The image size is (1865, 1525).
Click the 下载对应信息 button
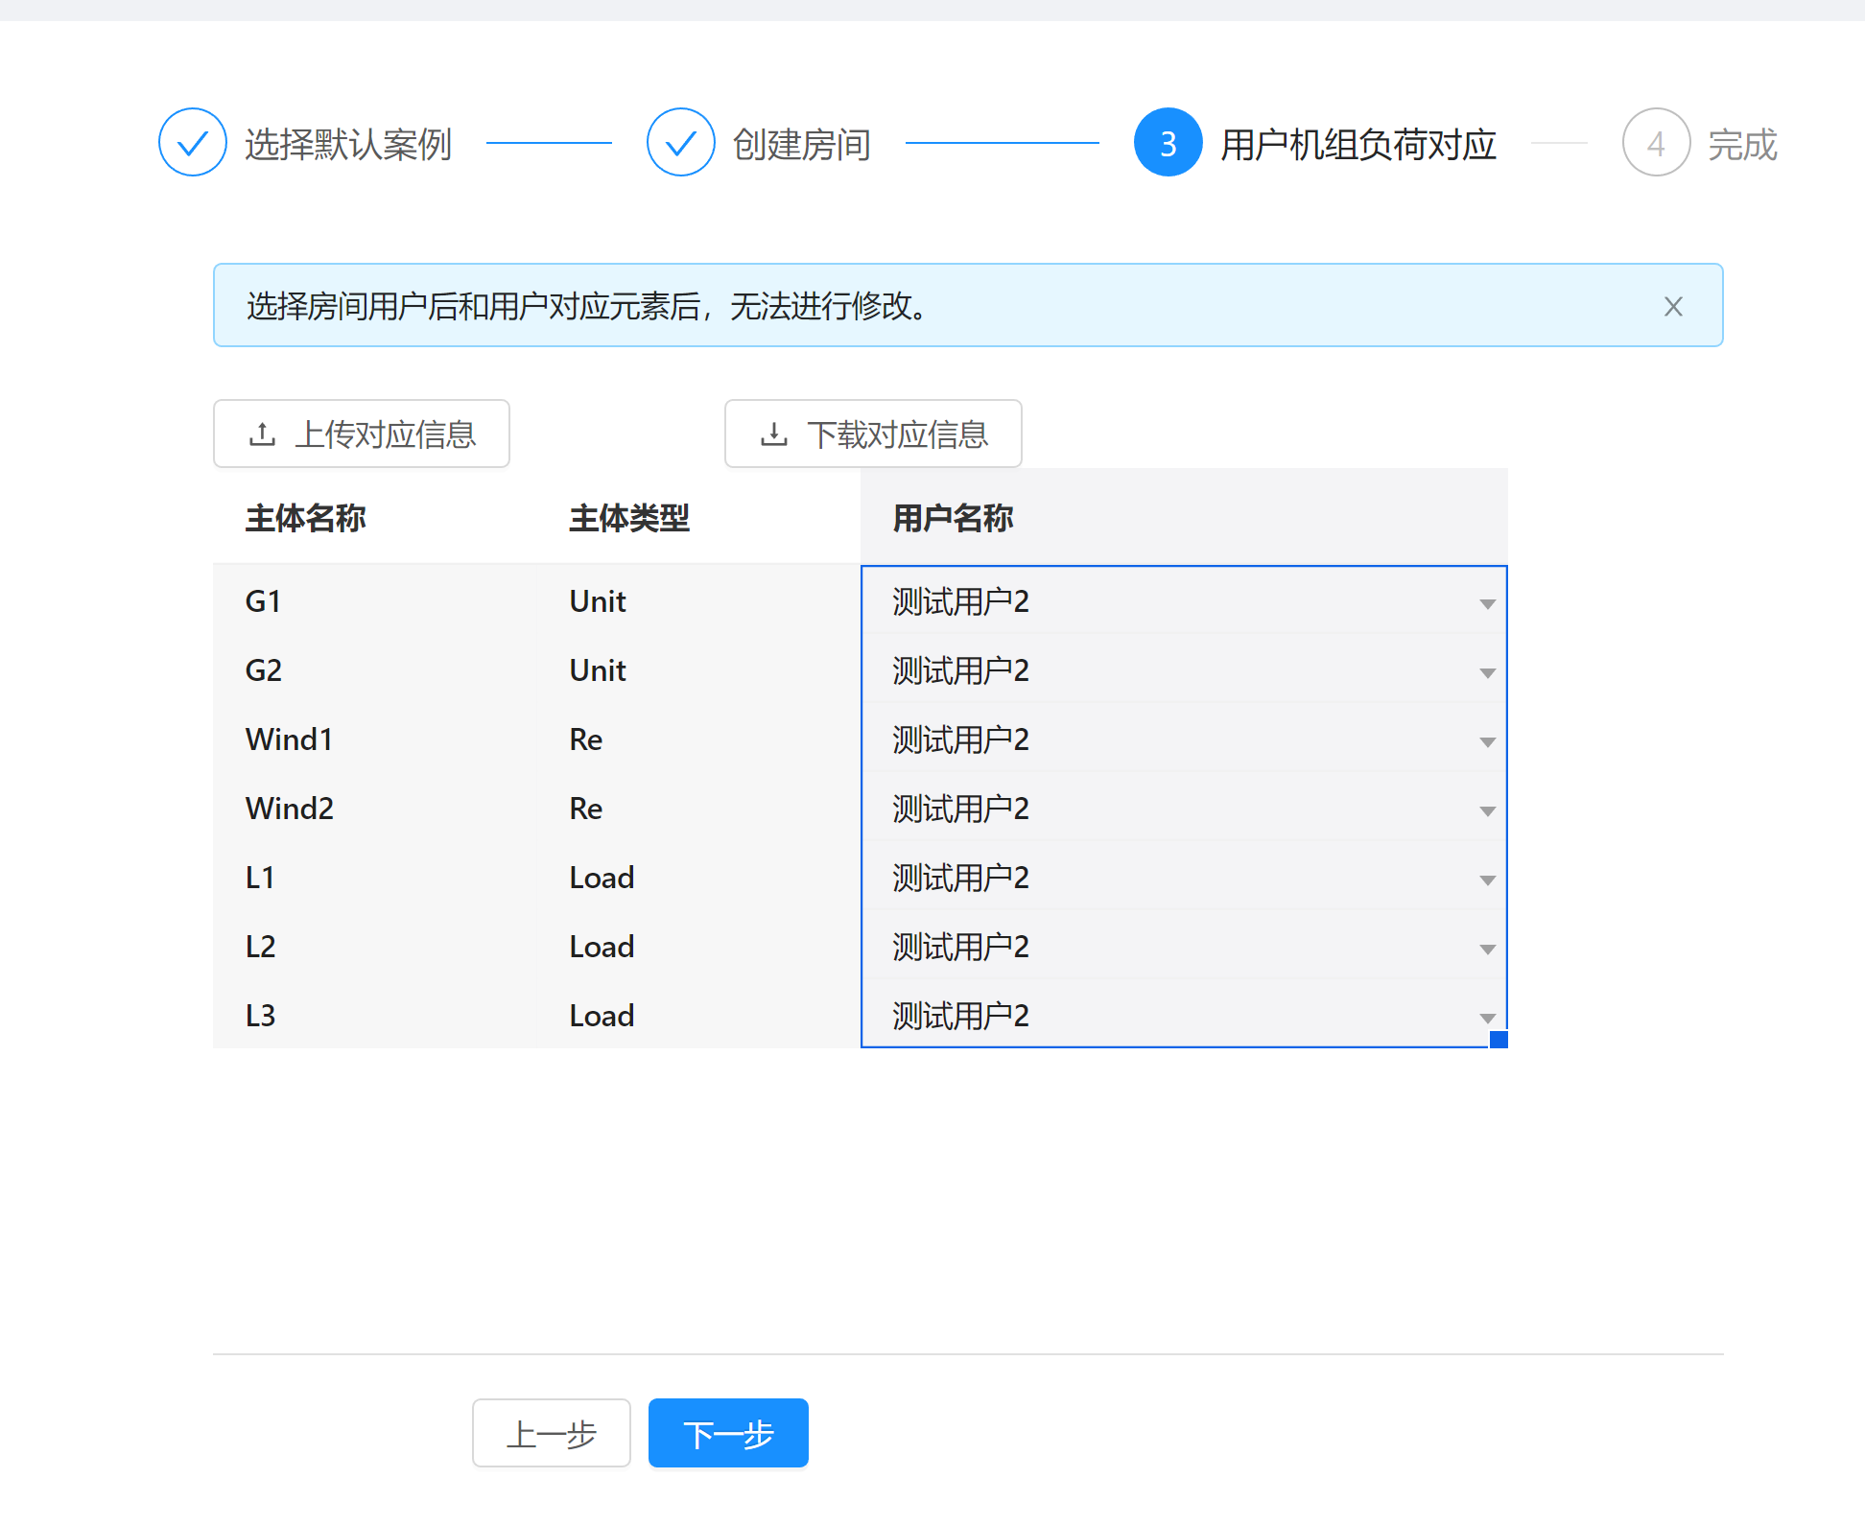coord(873,434)
